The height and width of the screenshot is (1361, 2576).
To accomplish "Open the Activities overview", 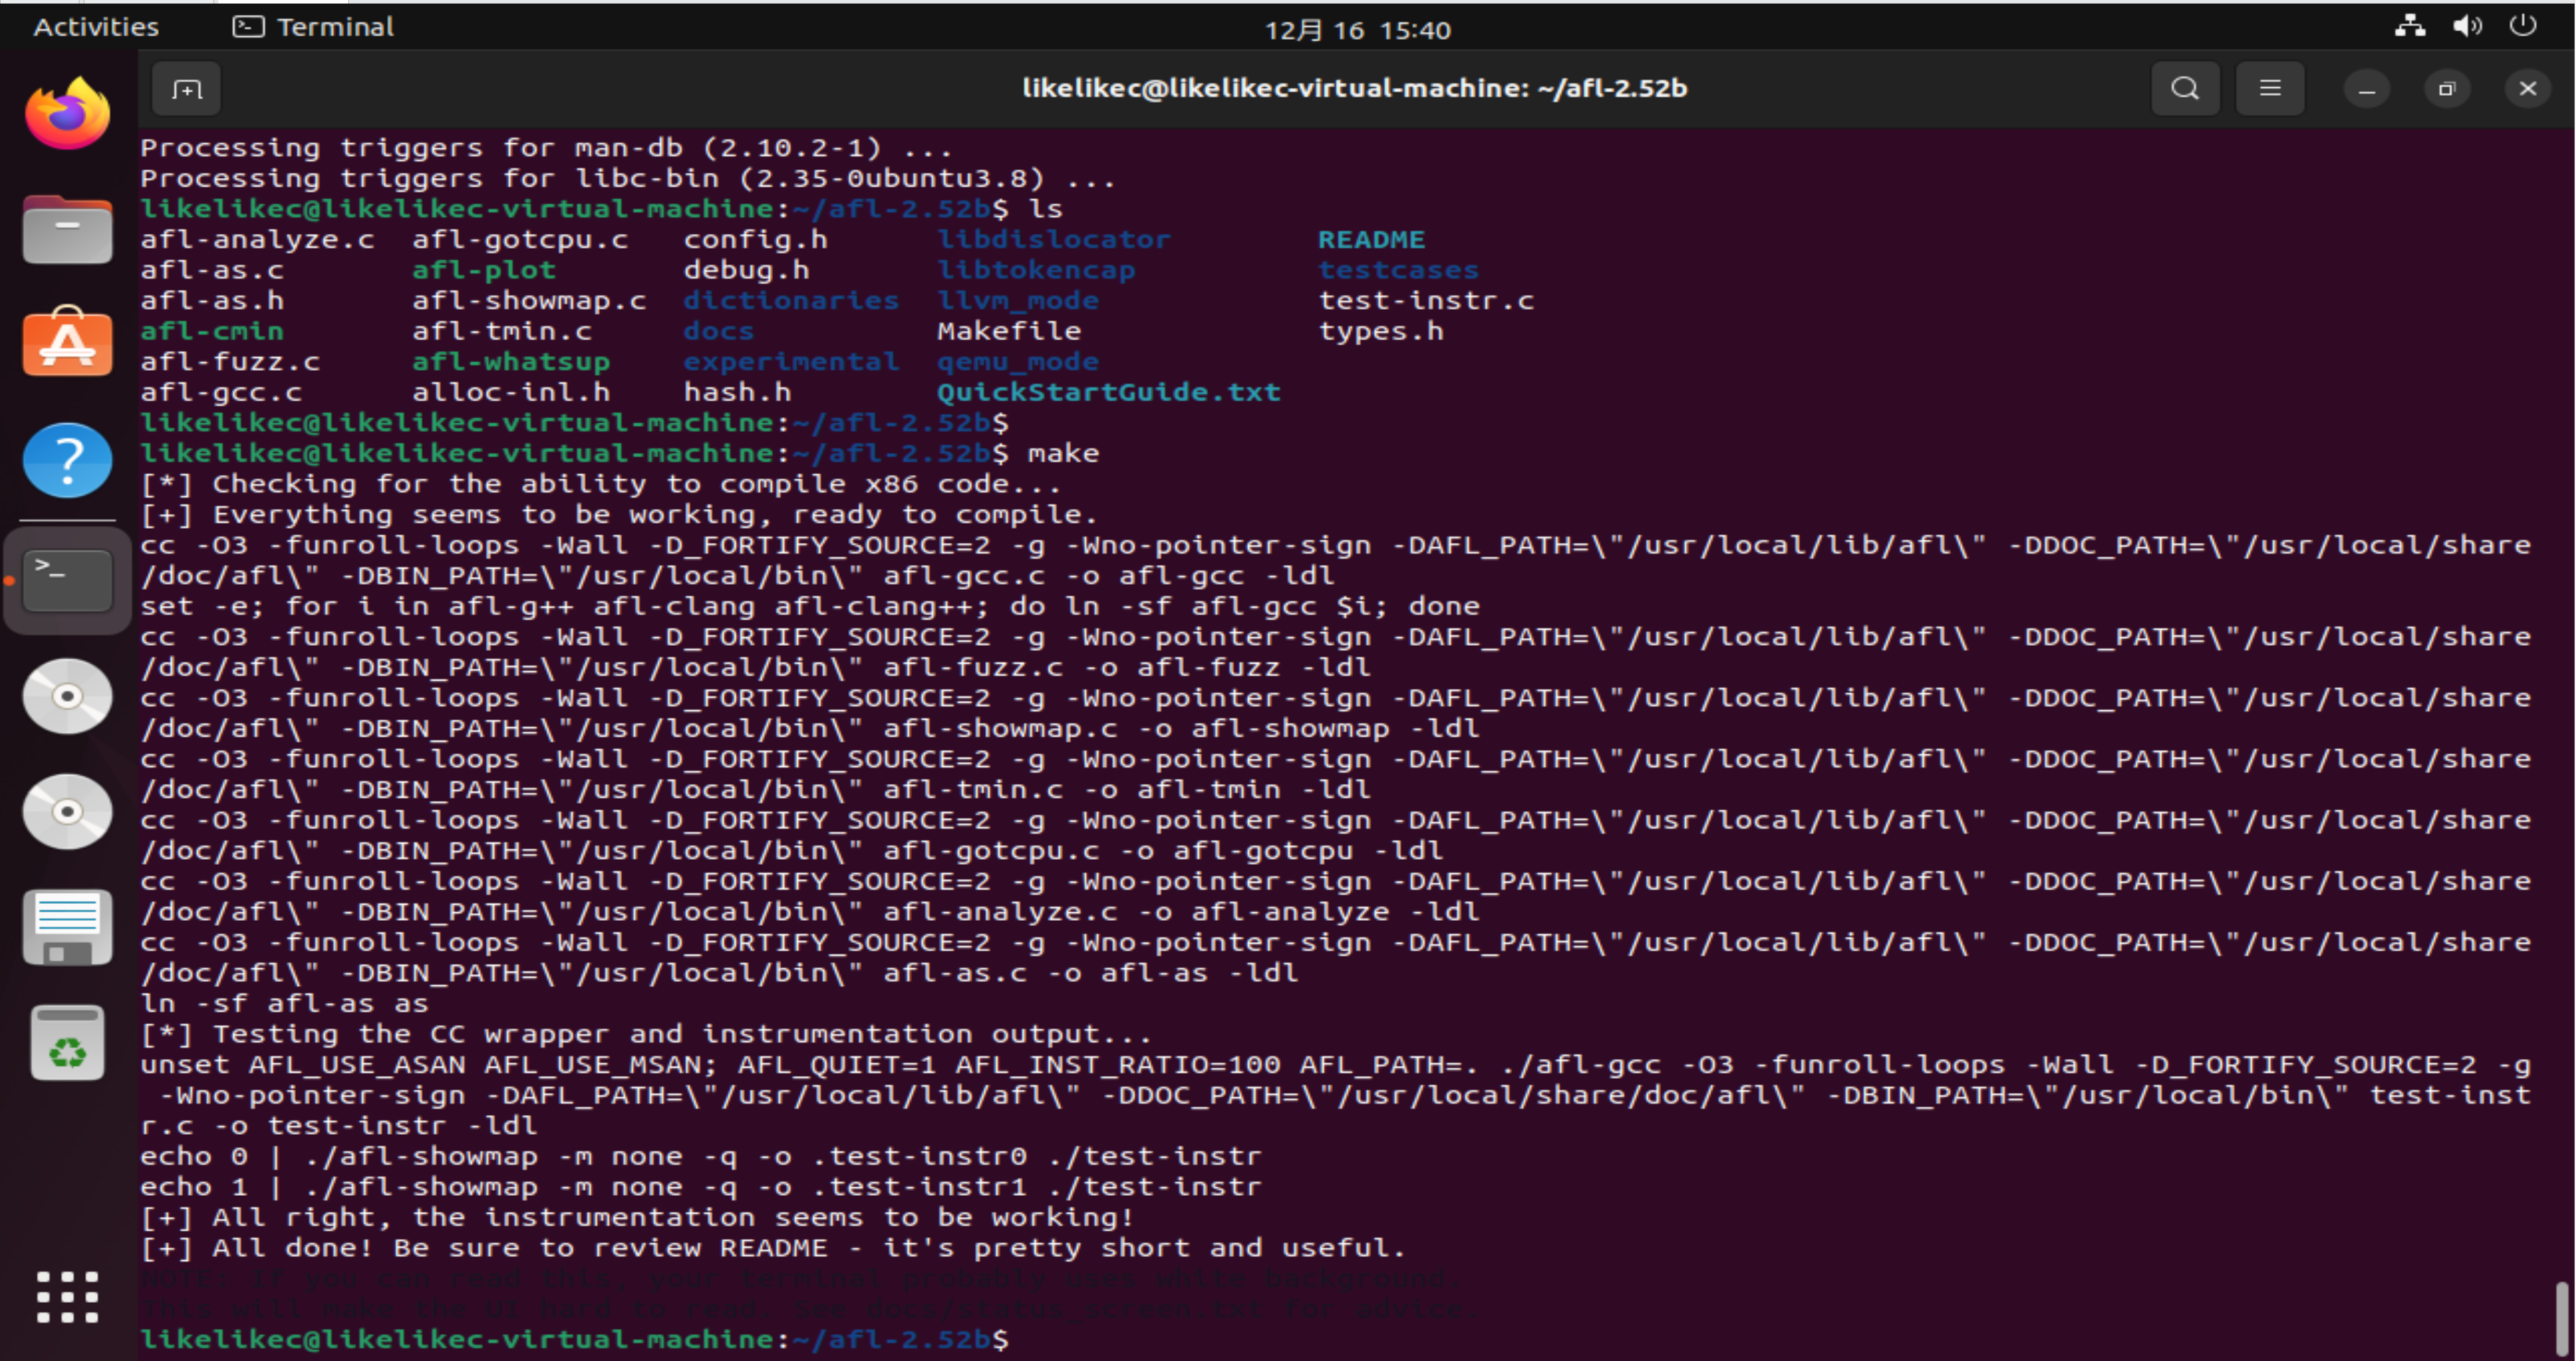I will tap(96, 27).
